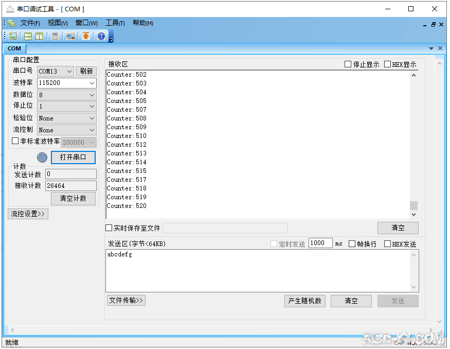Click the 就绪 status bar text
The image size is (450, 349).
click(x=12, y=342)
